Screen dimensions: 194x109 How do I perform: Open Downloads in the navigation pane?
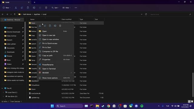[x=11, y=52]
